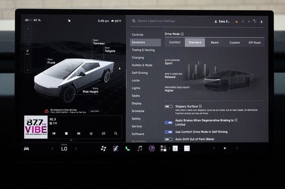
Task: Open media equalizer bars icon
Action: [103, 134]
